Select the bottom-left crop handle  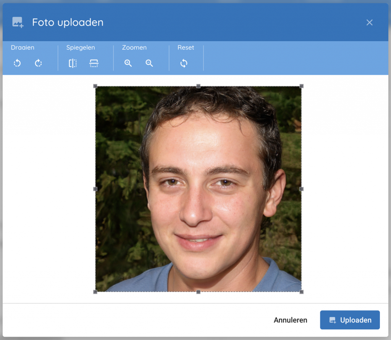[x=95, y=292]
